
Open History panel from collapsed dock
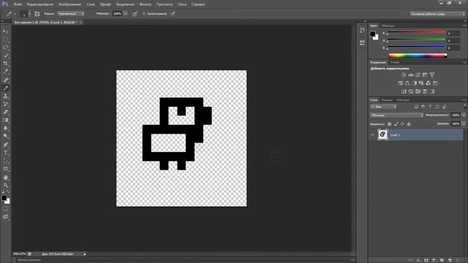point(362,31)
